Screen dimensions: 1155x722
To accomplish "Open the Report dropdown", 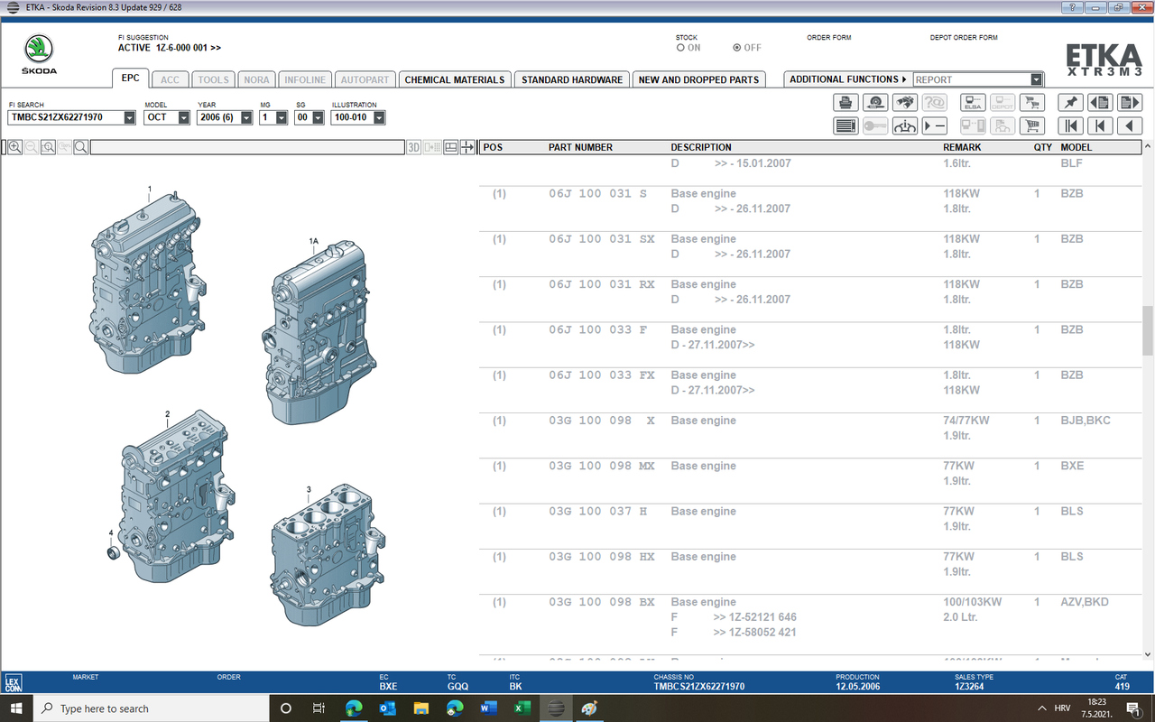I will (1037, 79).
